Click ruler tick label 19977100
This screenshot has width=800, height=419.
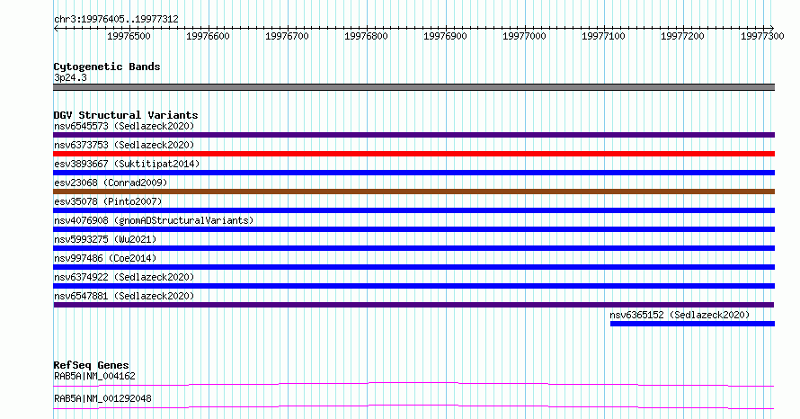pos(603,36)
